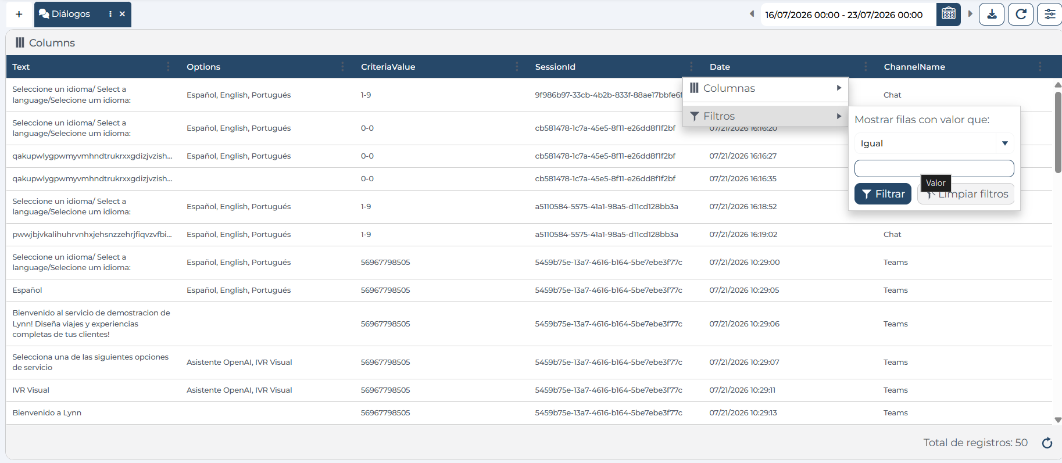Apply filter with Filtrar button
The width and height of the screenshot is (1062, 463).
click(882, 194)
